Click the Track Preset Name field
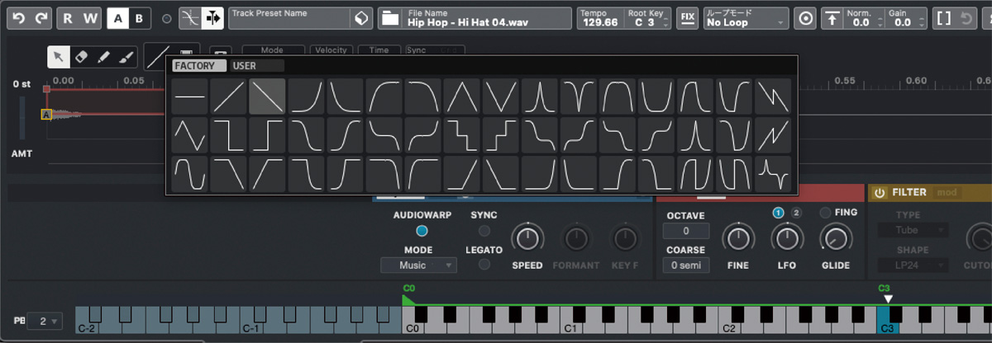992x343 pixels. [x=289, y=18]
